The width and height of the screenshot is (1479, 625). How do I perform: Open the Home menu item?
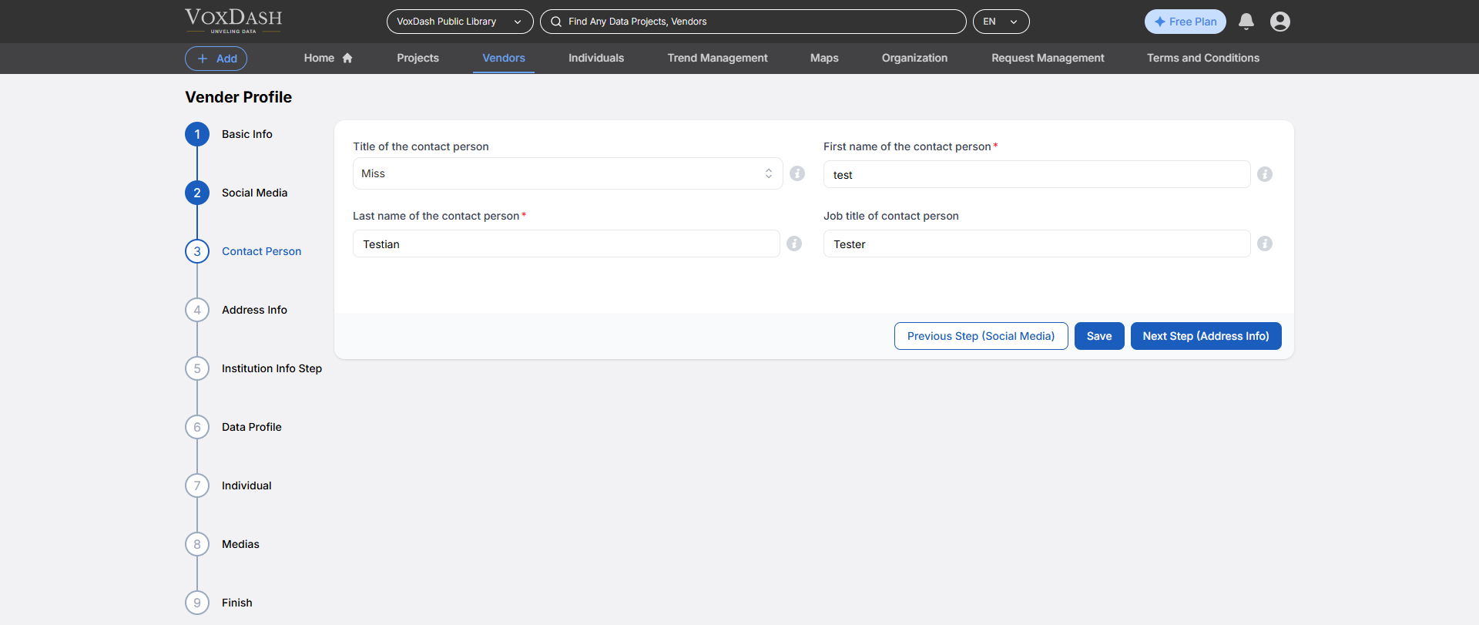coord(328,58)
